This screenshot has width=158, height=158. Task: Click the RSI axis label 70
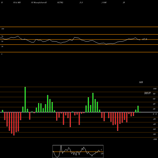tap(2, 36)
